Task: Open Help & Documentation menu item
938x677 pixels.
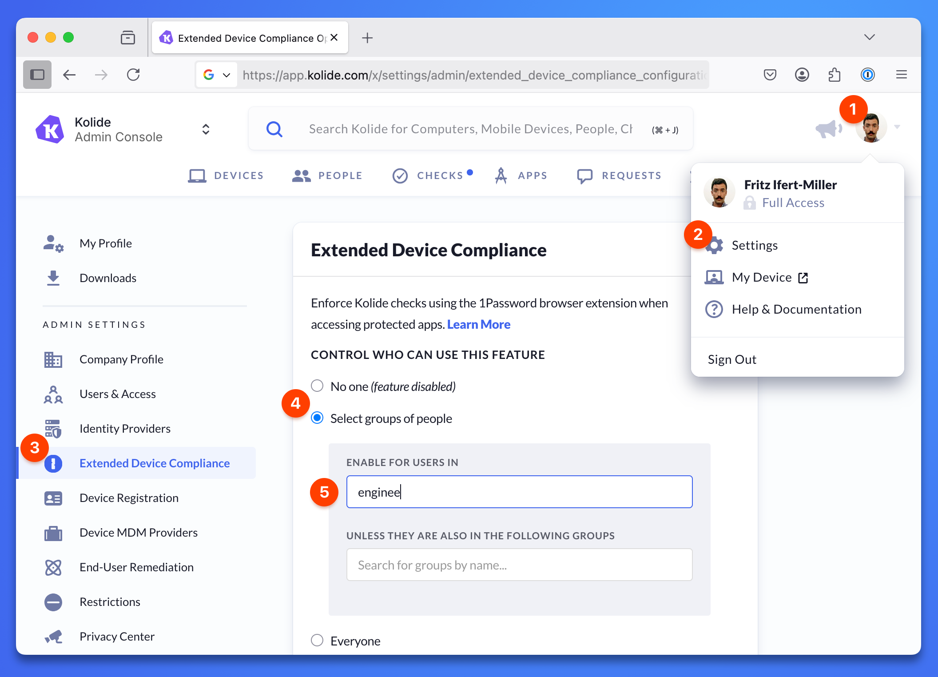Action: point(796,309)
